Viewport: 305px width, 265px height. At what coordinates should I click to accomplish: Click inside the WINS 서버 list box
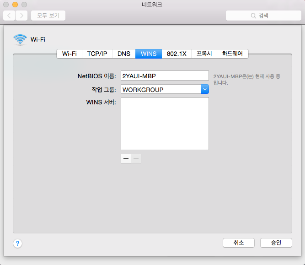tap(165, 124)
